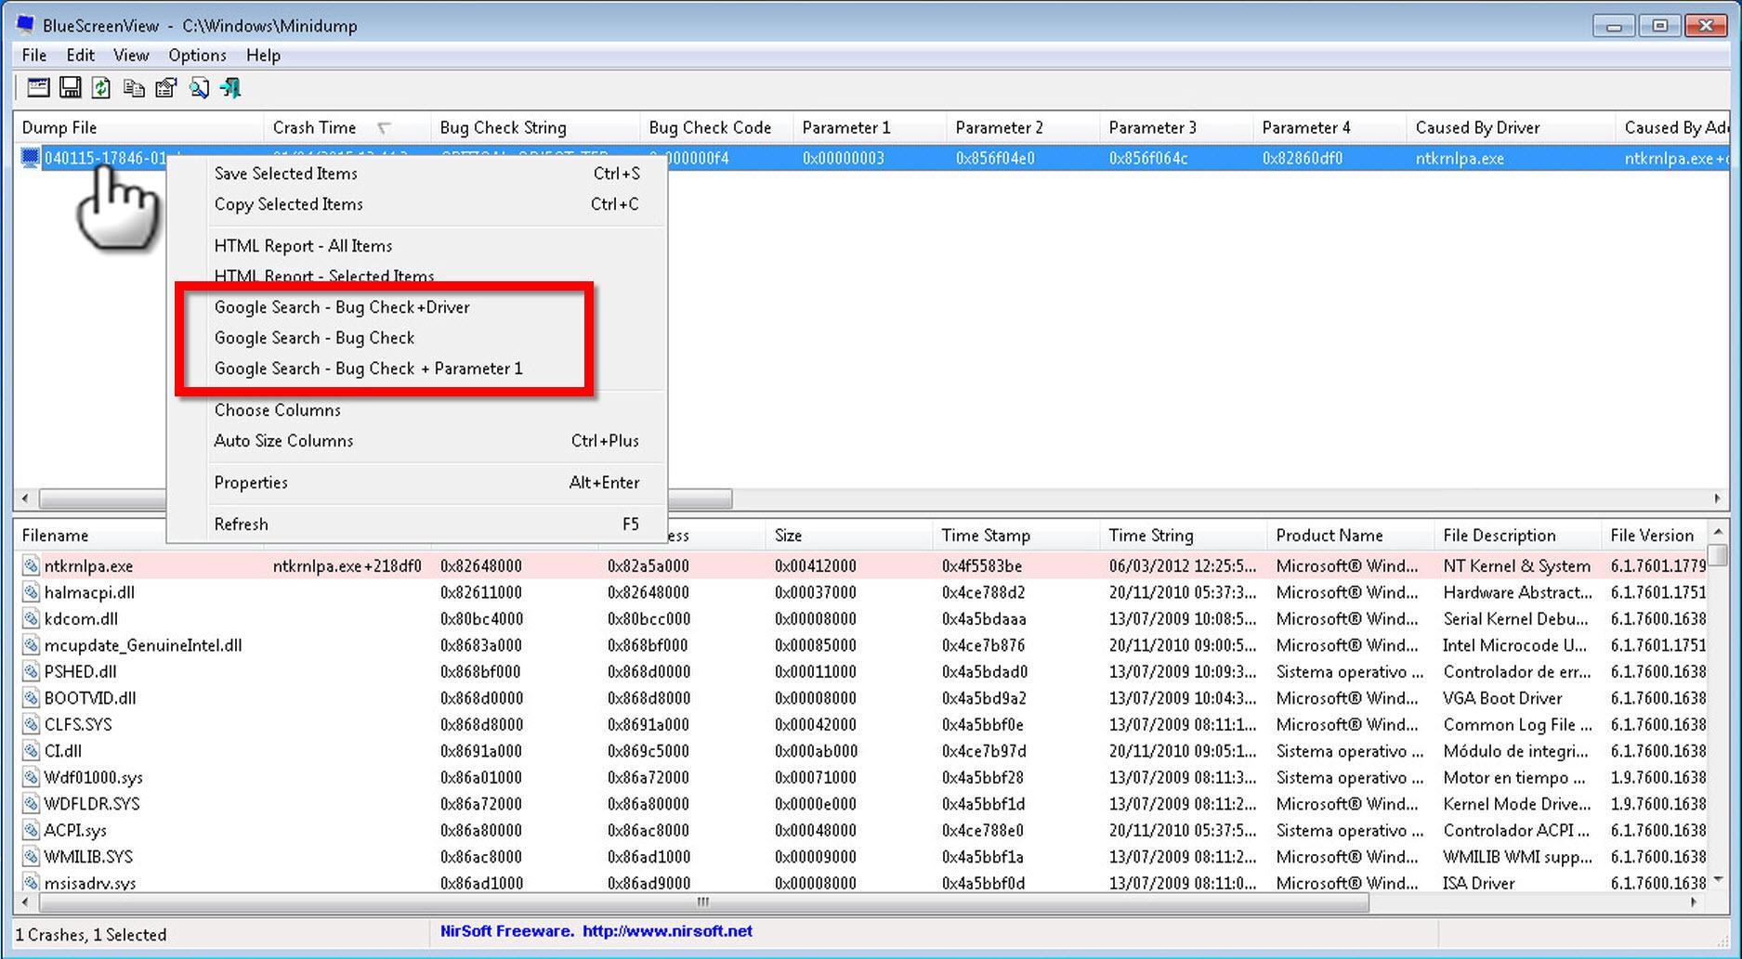Open the View menu
Viewport: 1742px width, 959px height.
pyautogui.click(x=131, y=56)
